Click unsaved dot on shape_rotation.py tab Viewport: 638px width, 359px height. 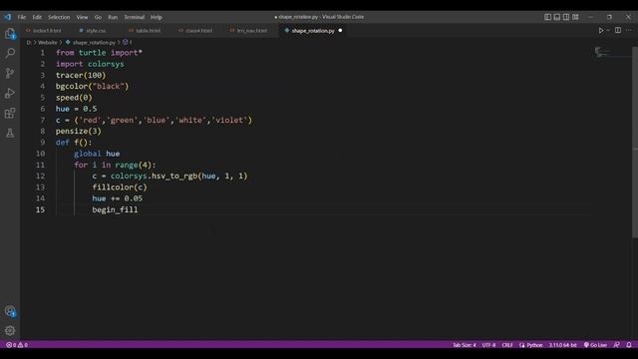click(x=340, y=31)
